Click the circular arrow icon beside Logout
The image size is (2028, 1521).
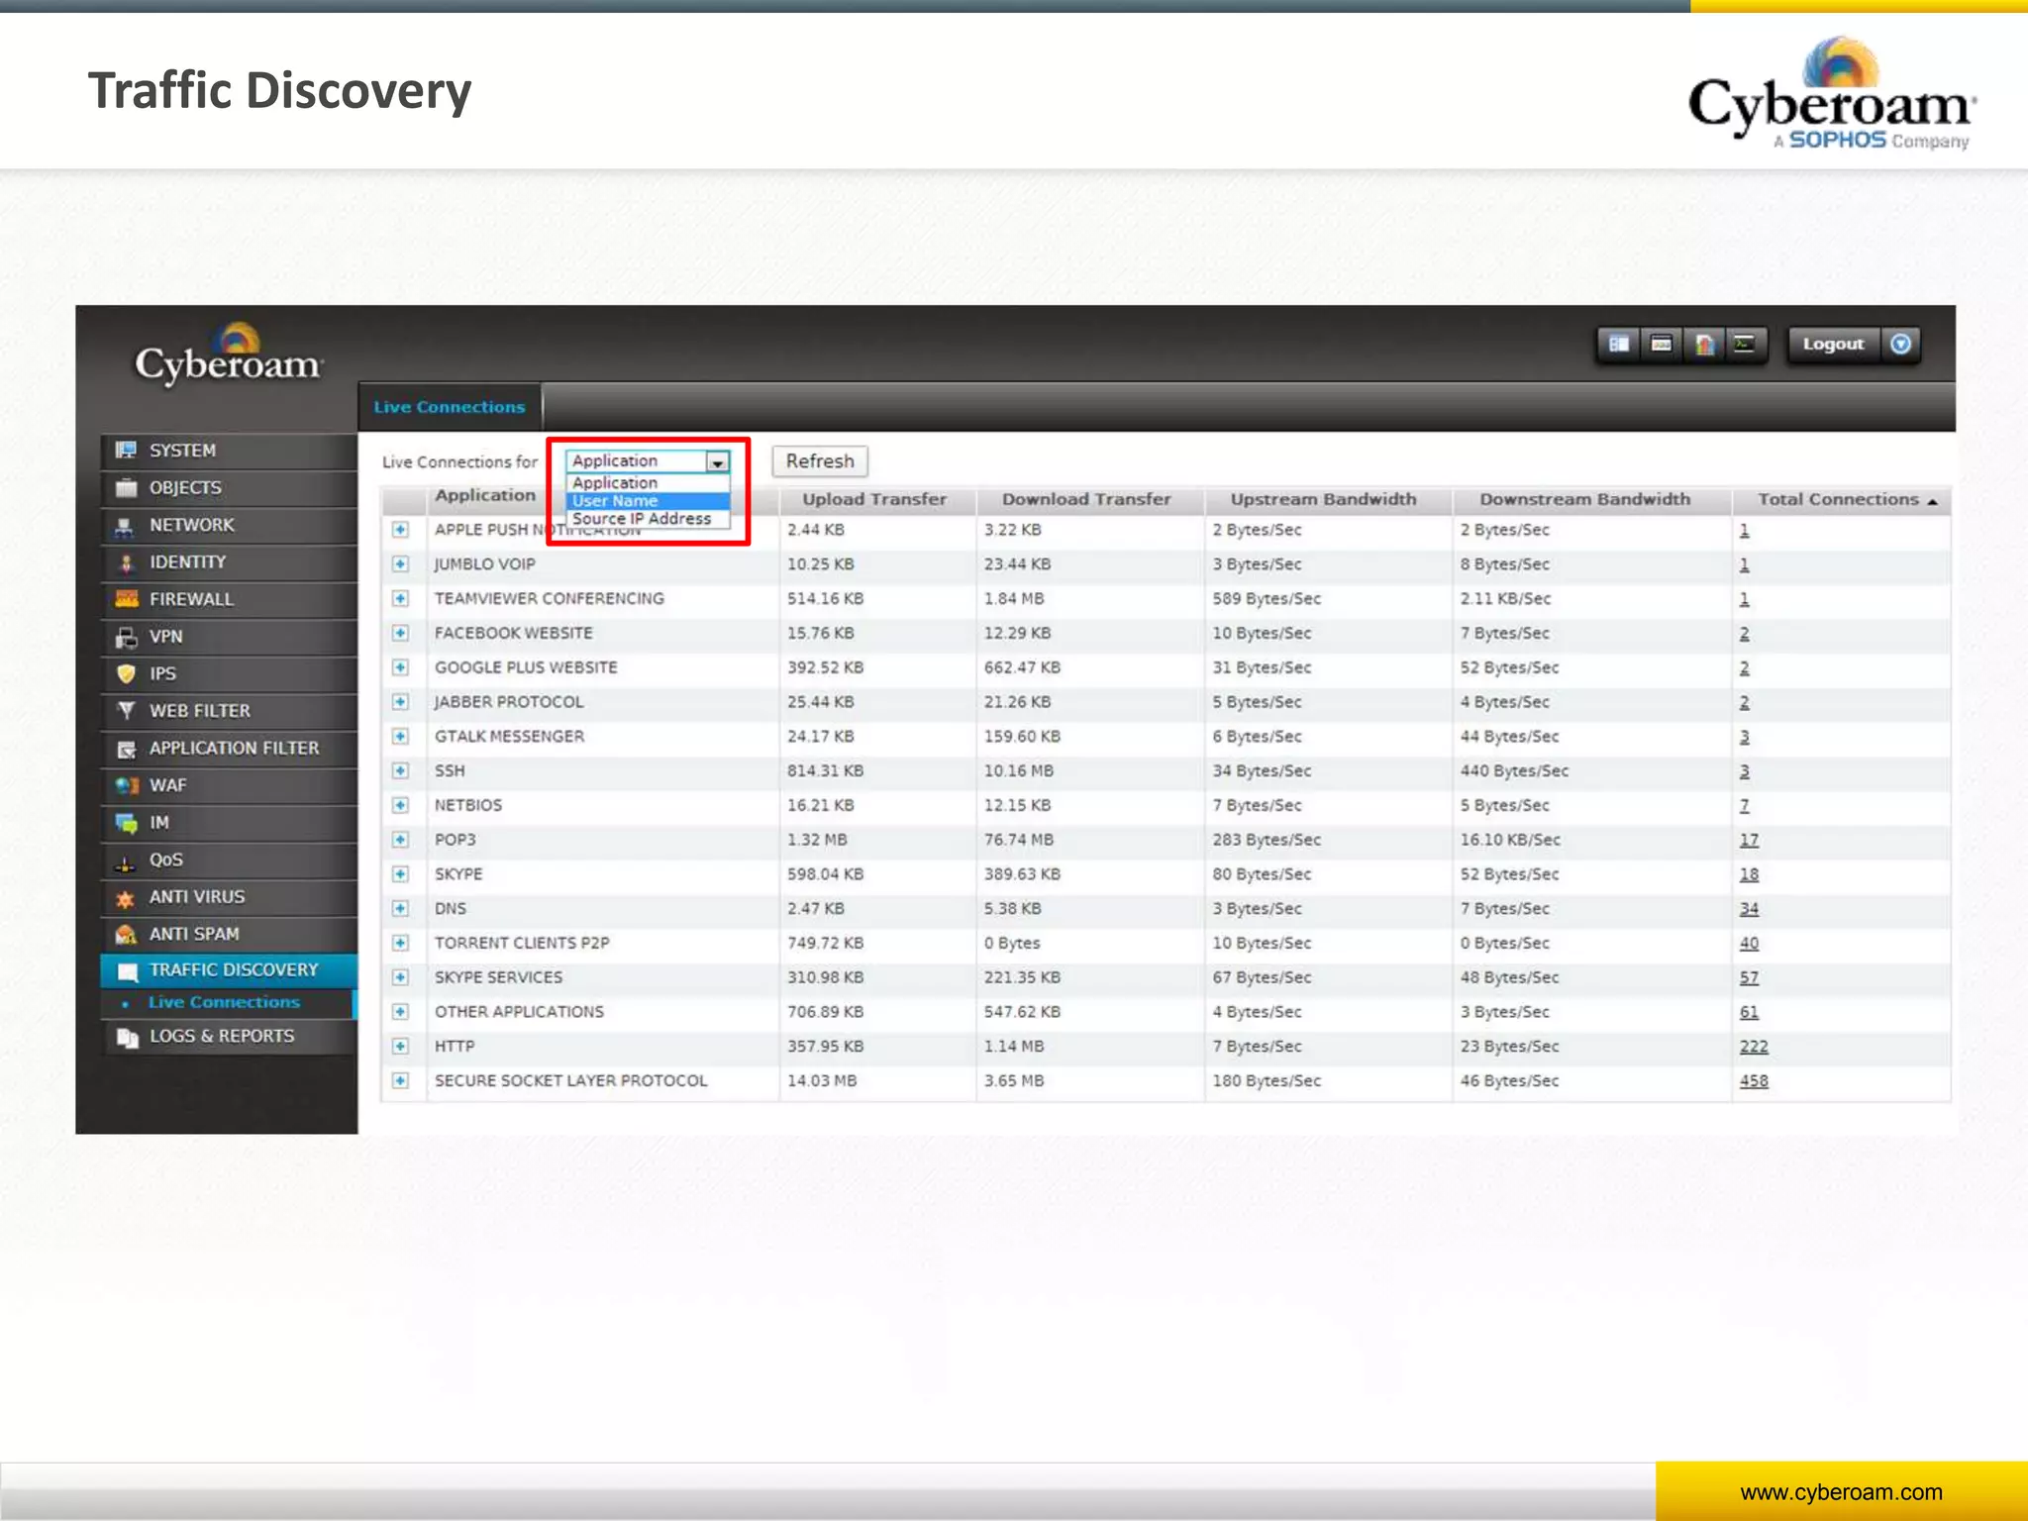1900,344
